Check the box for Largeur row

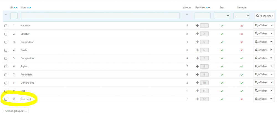pyautogui.click(x=6, y=34)
